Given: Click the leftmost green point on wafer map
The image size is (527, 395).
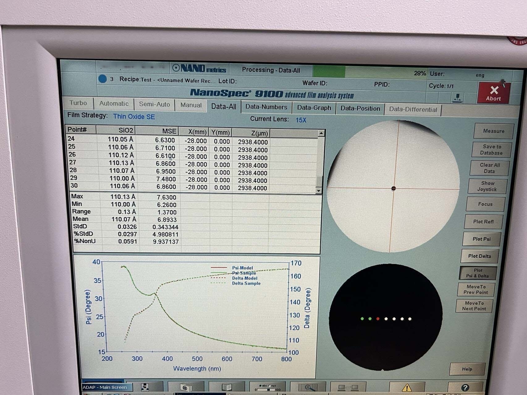Looking at the screenshot, I should pos(362,319).
